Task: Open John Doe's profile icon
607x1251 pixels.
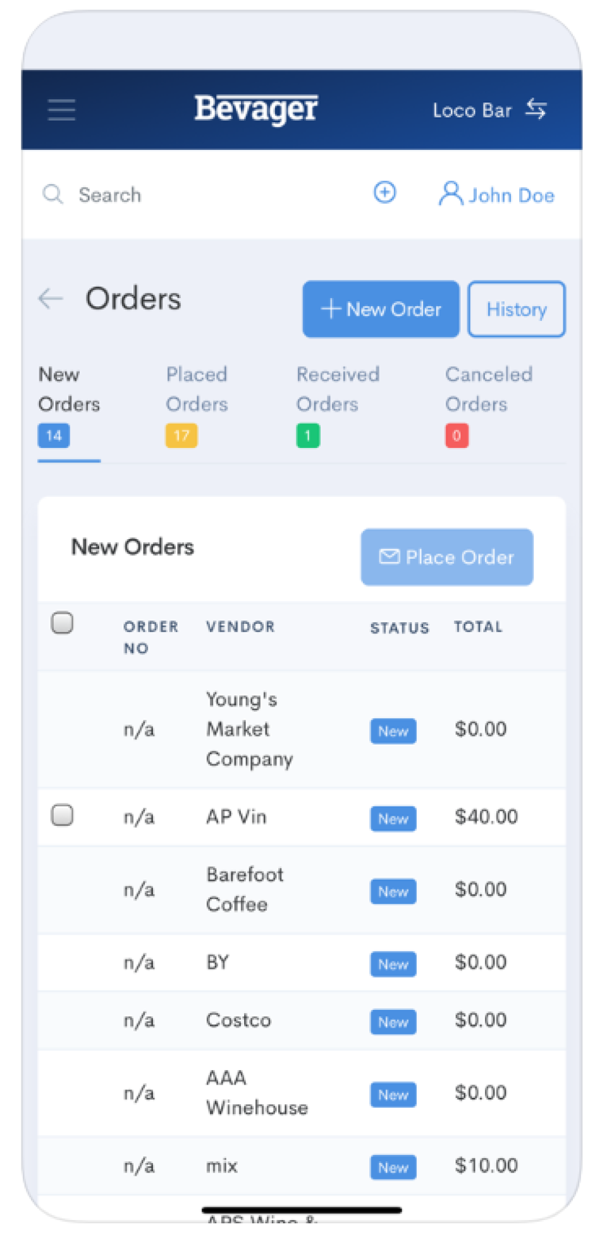Action: (x=450, y=194)
